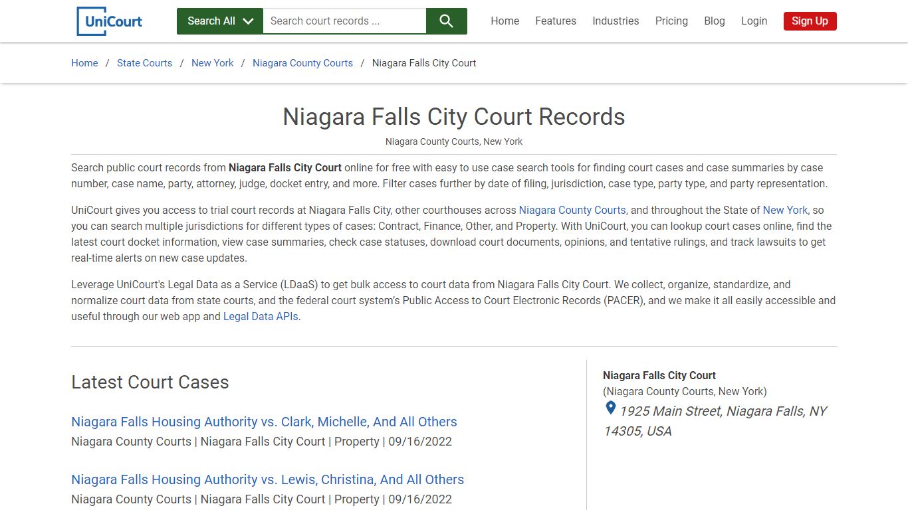
Task: Click (Niagara County Courts, New York) sidebar text
Action: [x=685, y=391]
